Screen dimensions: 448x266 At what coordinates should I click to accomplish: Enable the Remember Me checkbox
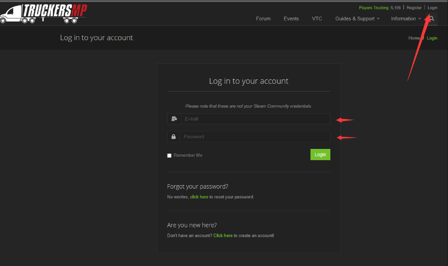pyautogui.click(x=170, y=156)
